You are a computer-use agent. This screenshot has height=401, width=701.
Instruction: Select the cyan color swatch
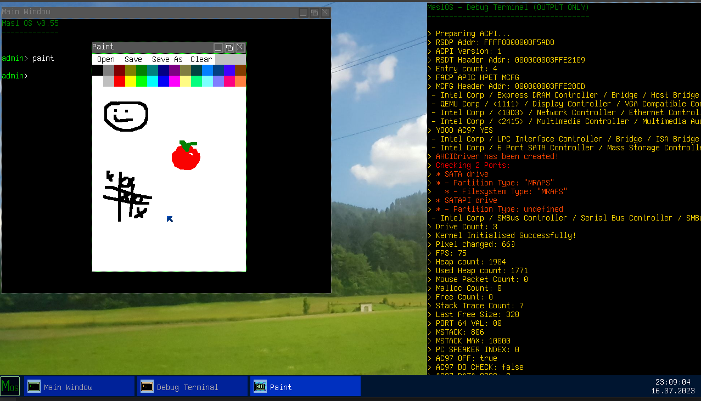click(x=153, y=81)
